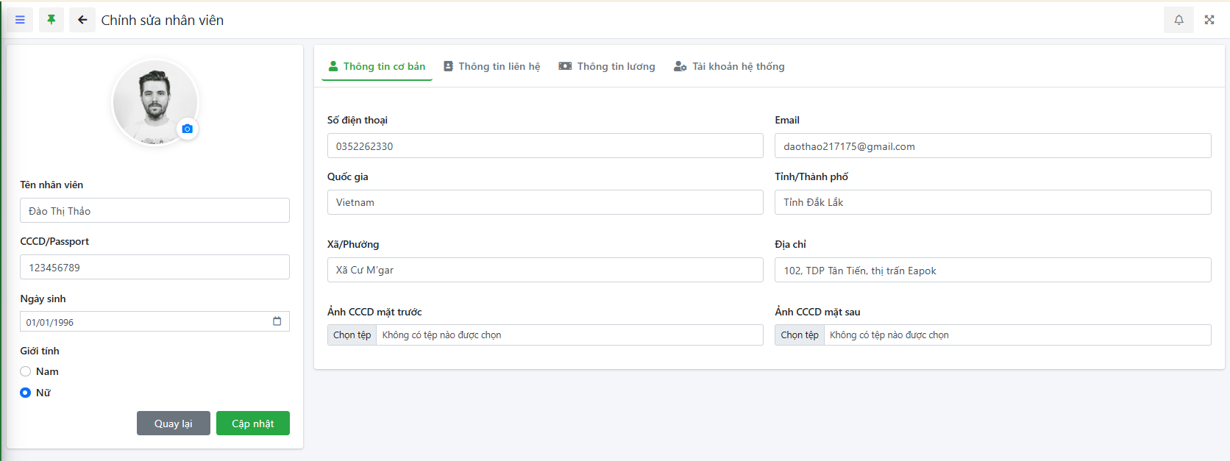This screenshot has width=1230, height=461.
Task: Select the Nữ gender radio button
Action: (x=26, y=393)
